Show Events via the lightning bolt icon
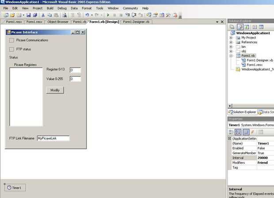Image resolution: width=274 pixels, height=198 pixels. pos(252,132)
